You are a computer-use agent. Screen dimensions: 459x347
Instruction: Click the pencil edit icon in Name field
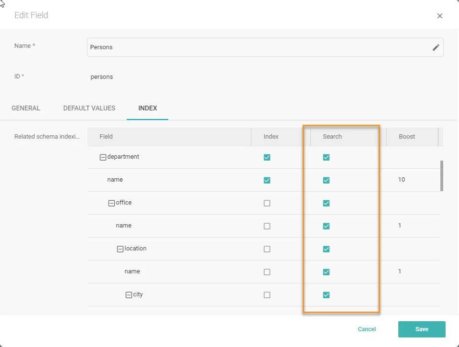pyautogui.click(x=436, y=47)
